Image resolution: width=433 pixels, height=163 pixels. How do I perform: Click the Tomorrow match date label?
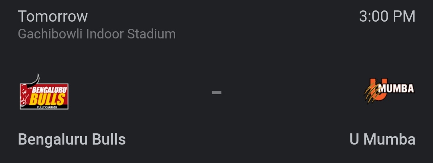(x=53, y=16)
